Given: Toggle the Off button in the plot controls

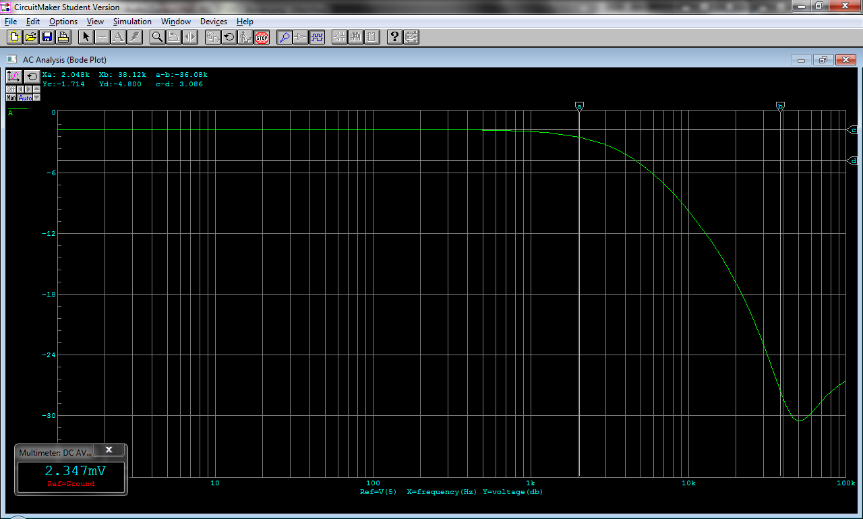Looking at the screenshot, I should (11, 89).
